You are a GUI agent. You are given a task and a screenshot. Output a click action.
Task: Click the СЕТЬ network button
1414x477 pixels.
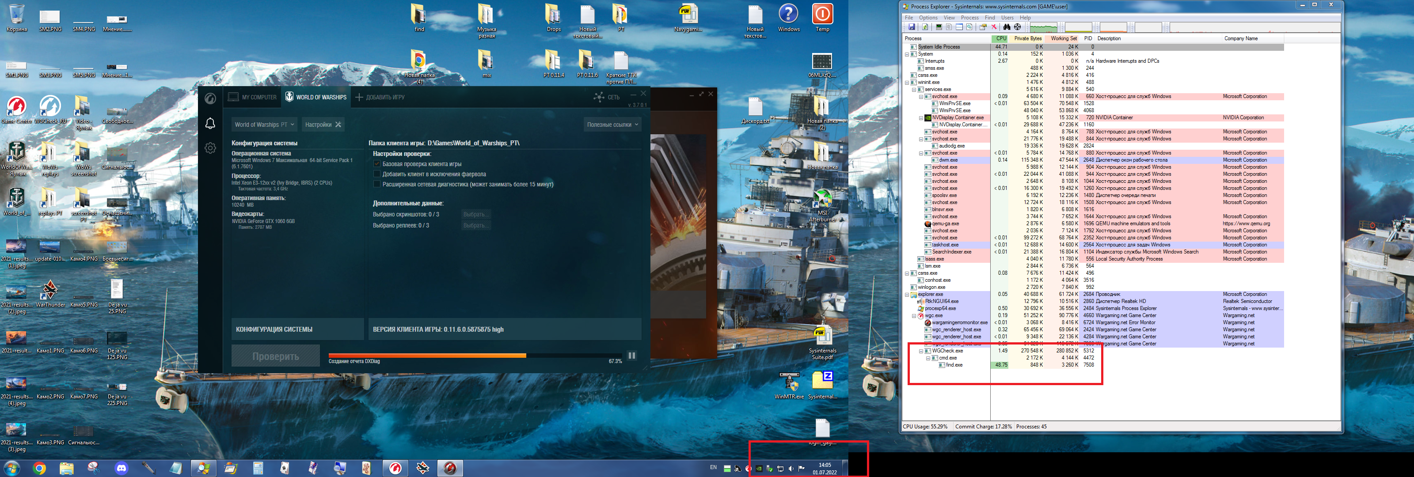pyautogui.click(x=607, y=97)
